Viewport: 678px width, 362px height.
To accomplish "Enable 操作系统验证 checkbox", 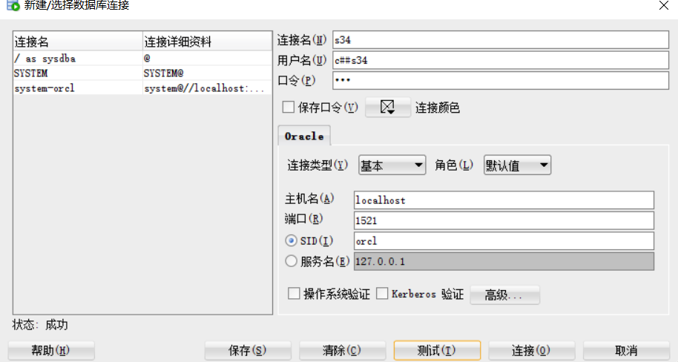I will pyautogui.click(x=294, y=294).
